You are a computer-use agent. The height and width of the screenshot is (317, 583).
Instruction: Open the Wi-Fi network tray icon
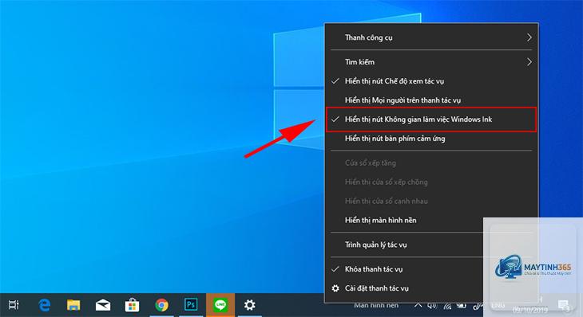click(447, 306)
